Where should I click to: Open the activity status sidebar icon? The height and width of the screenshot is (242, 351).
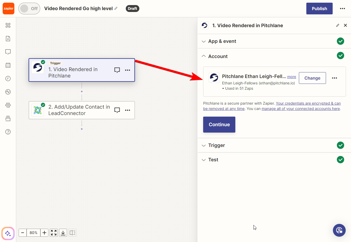(x=8, y=92)
